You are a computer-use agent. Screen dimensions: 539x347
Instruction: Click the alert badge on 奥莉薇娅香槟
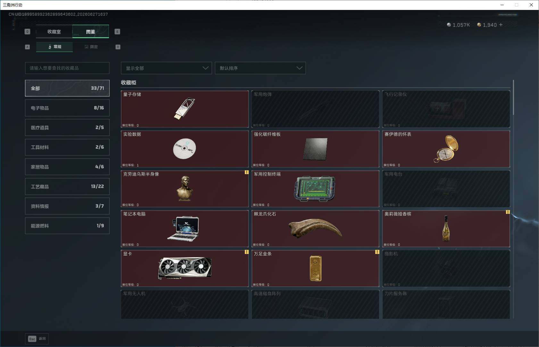click(508, 212)
